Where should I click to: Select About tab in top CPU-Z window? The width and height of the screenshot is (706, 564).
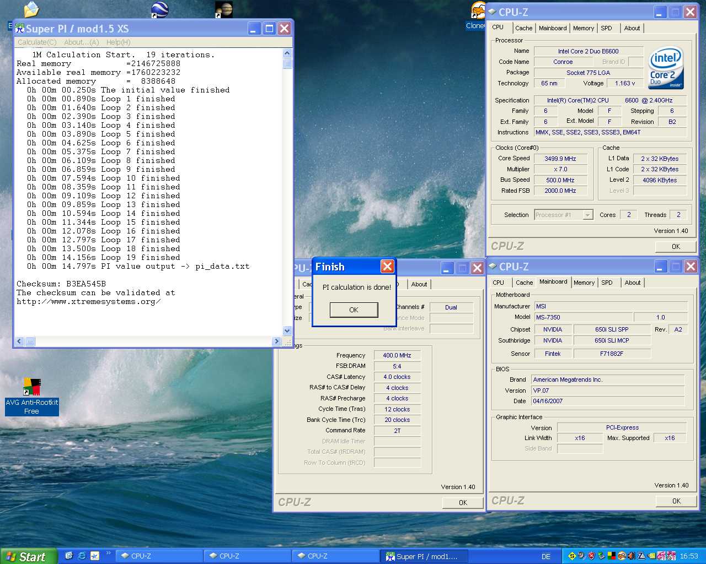click(x=632, y=28)
